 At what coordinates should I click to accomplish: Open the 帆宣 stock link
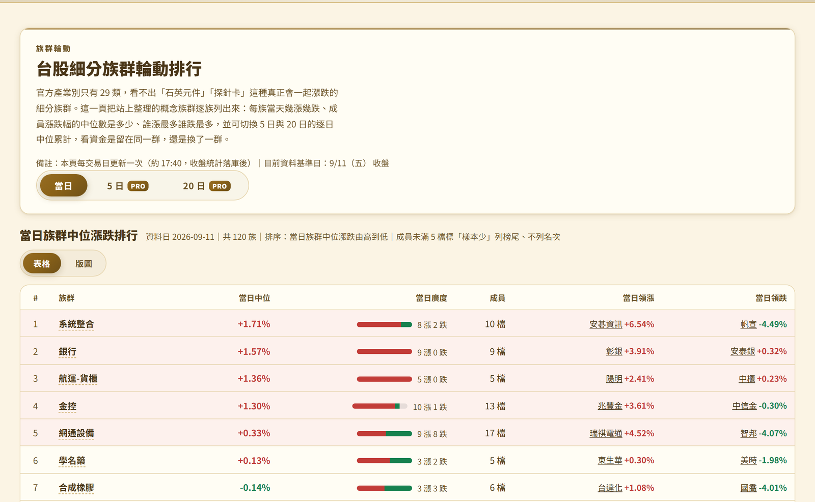click(x=748, y=324)
